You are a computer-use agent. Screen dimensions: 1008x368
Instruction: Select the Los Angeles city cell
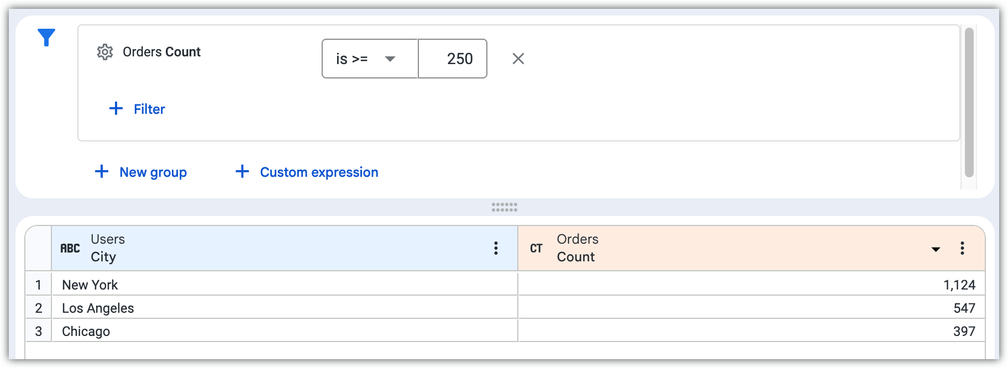pyautogui.click(x=98, y=308)
